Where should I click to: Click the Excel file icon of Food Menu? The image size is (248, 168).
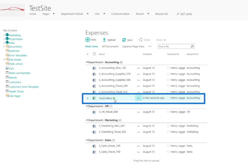pos(94,98)
